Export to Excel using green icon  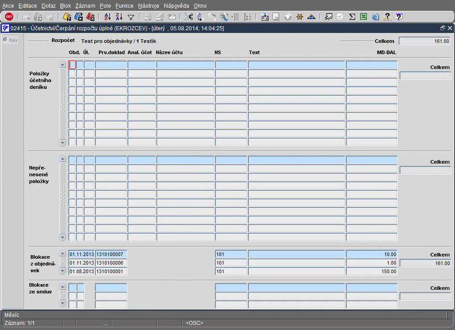pos(363,17)
